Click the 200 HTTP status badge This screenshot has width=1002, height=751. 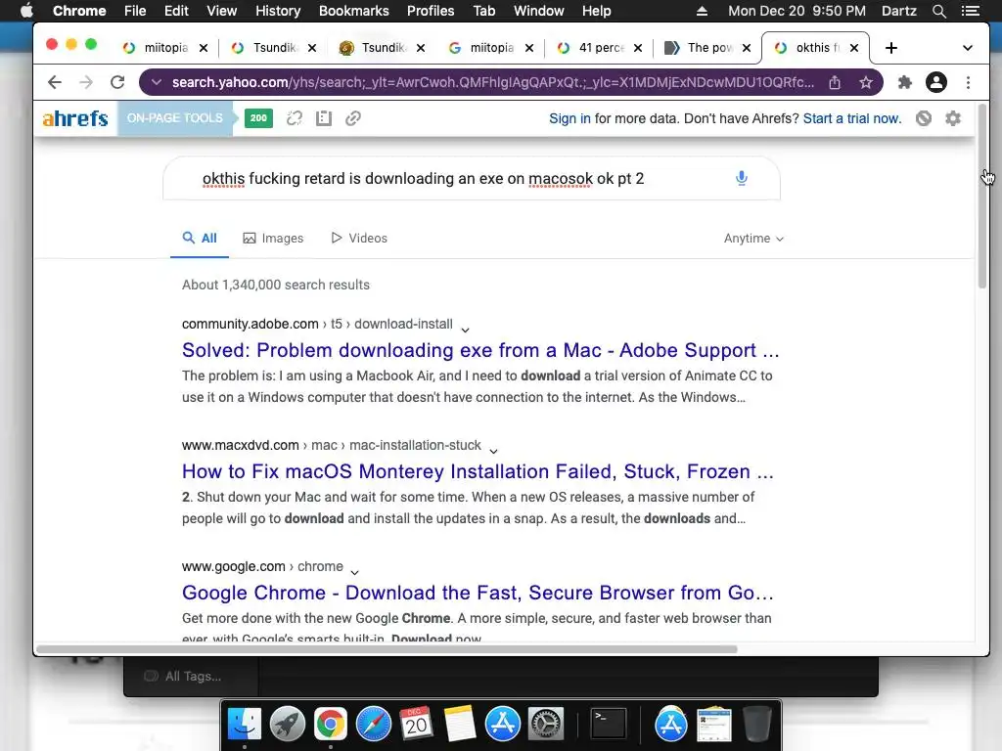point(258,118)
